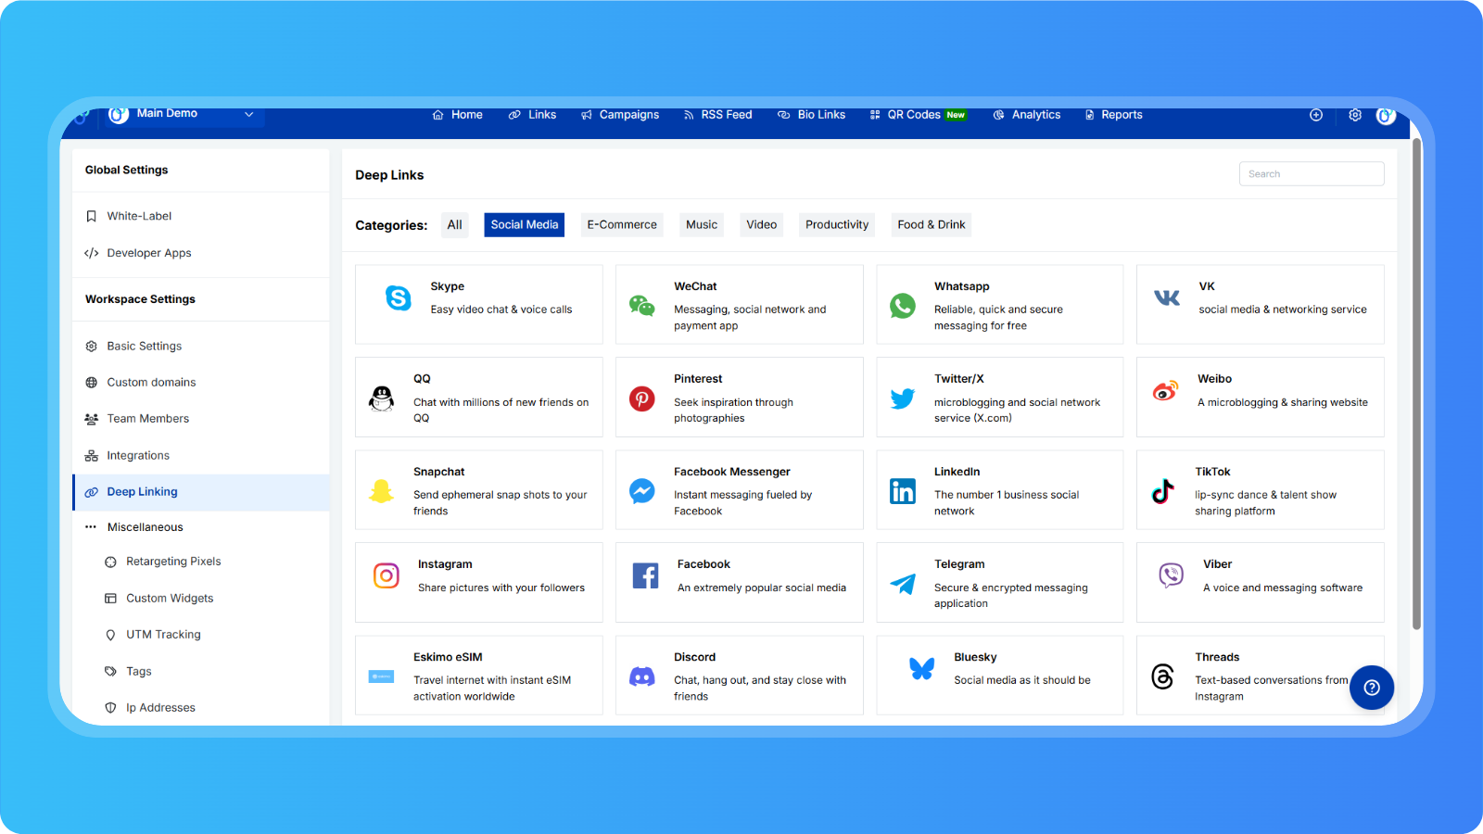1483x834 pixels.
Task: Click the settings gear in top bar
Action: (x=1354, y=115)
